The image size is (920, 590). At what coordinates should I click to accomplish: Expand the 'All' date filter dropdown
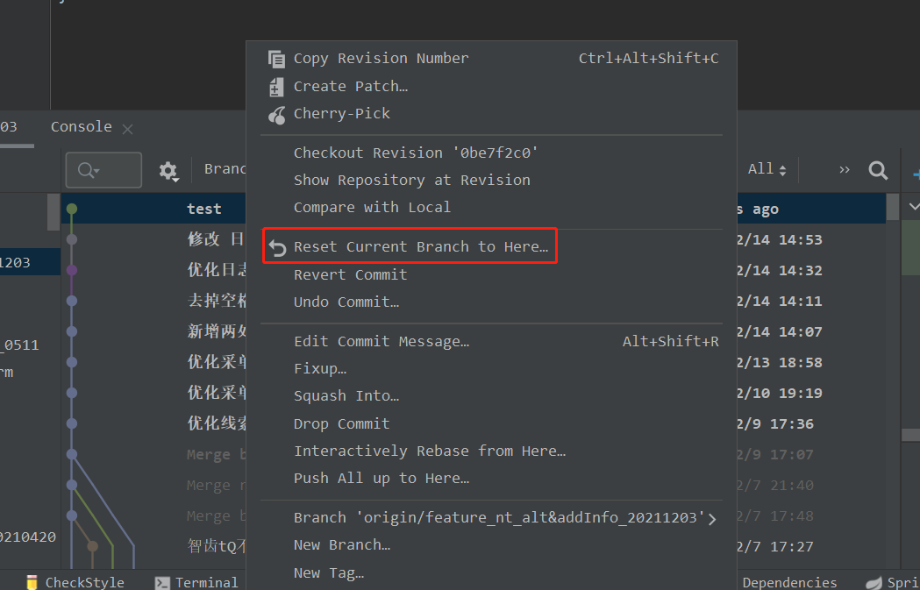pyautogui.click(x=767, y=169)
